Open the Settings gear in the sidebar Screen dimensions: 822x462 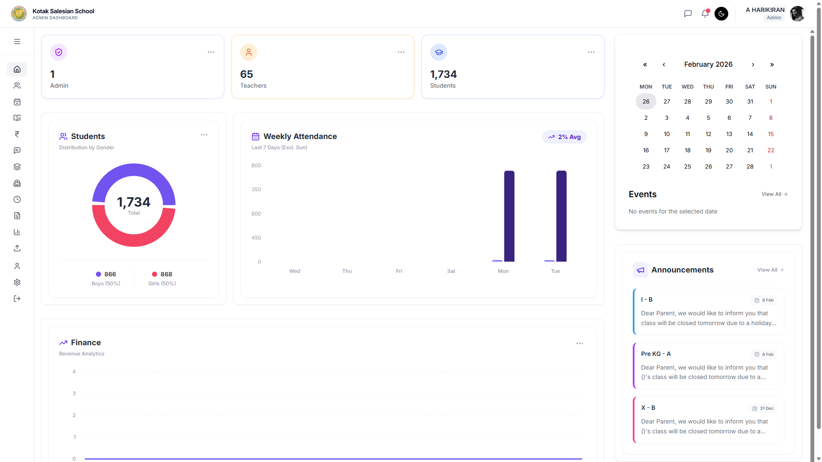[17, 282]
